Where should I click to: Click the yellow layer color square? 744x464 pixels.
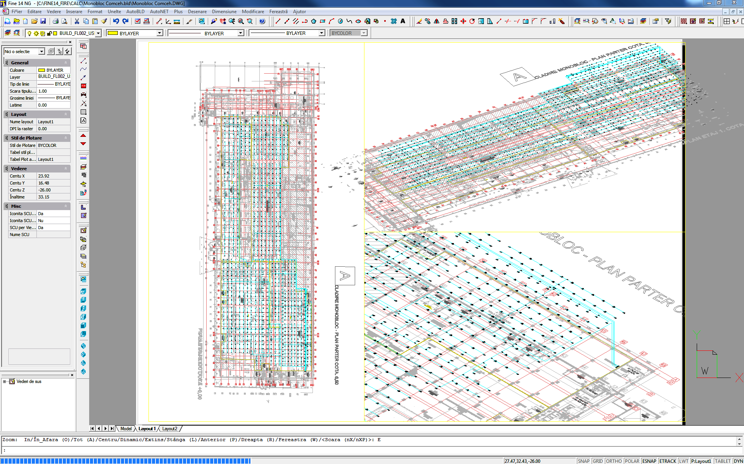click(55, 33)
